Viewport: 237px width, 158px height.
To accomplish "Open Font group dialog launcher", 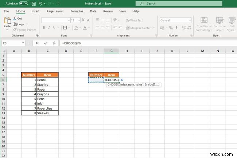I will [x=91, y=36].
